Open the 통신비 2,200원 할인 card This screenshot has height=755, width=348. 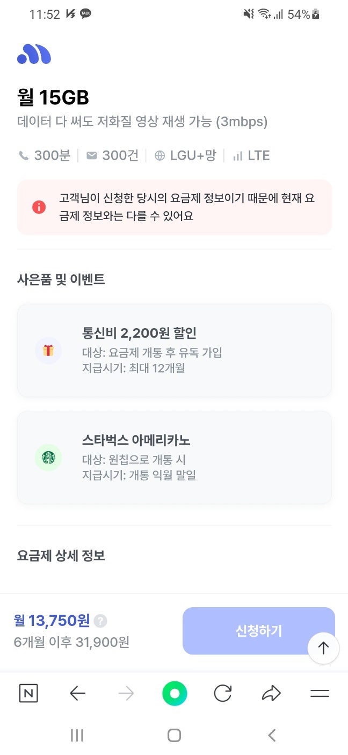[174, 350]
